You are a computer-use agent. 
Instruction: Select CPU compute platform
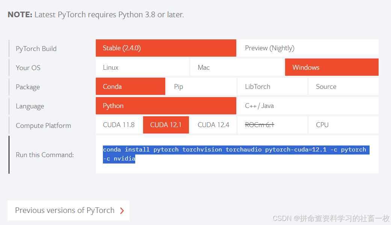tap(344, 125)
